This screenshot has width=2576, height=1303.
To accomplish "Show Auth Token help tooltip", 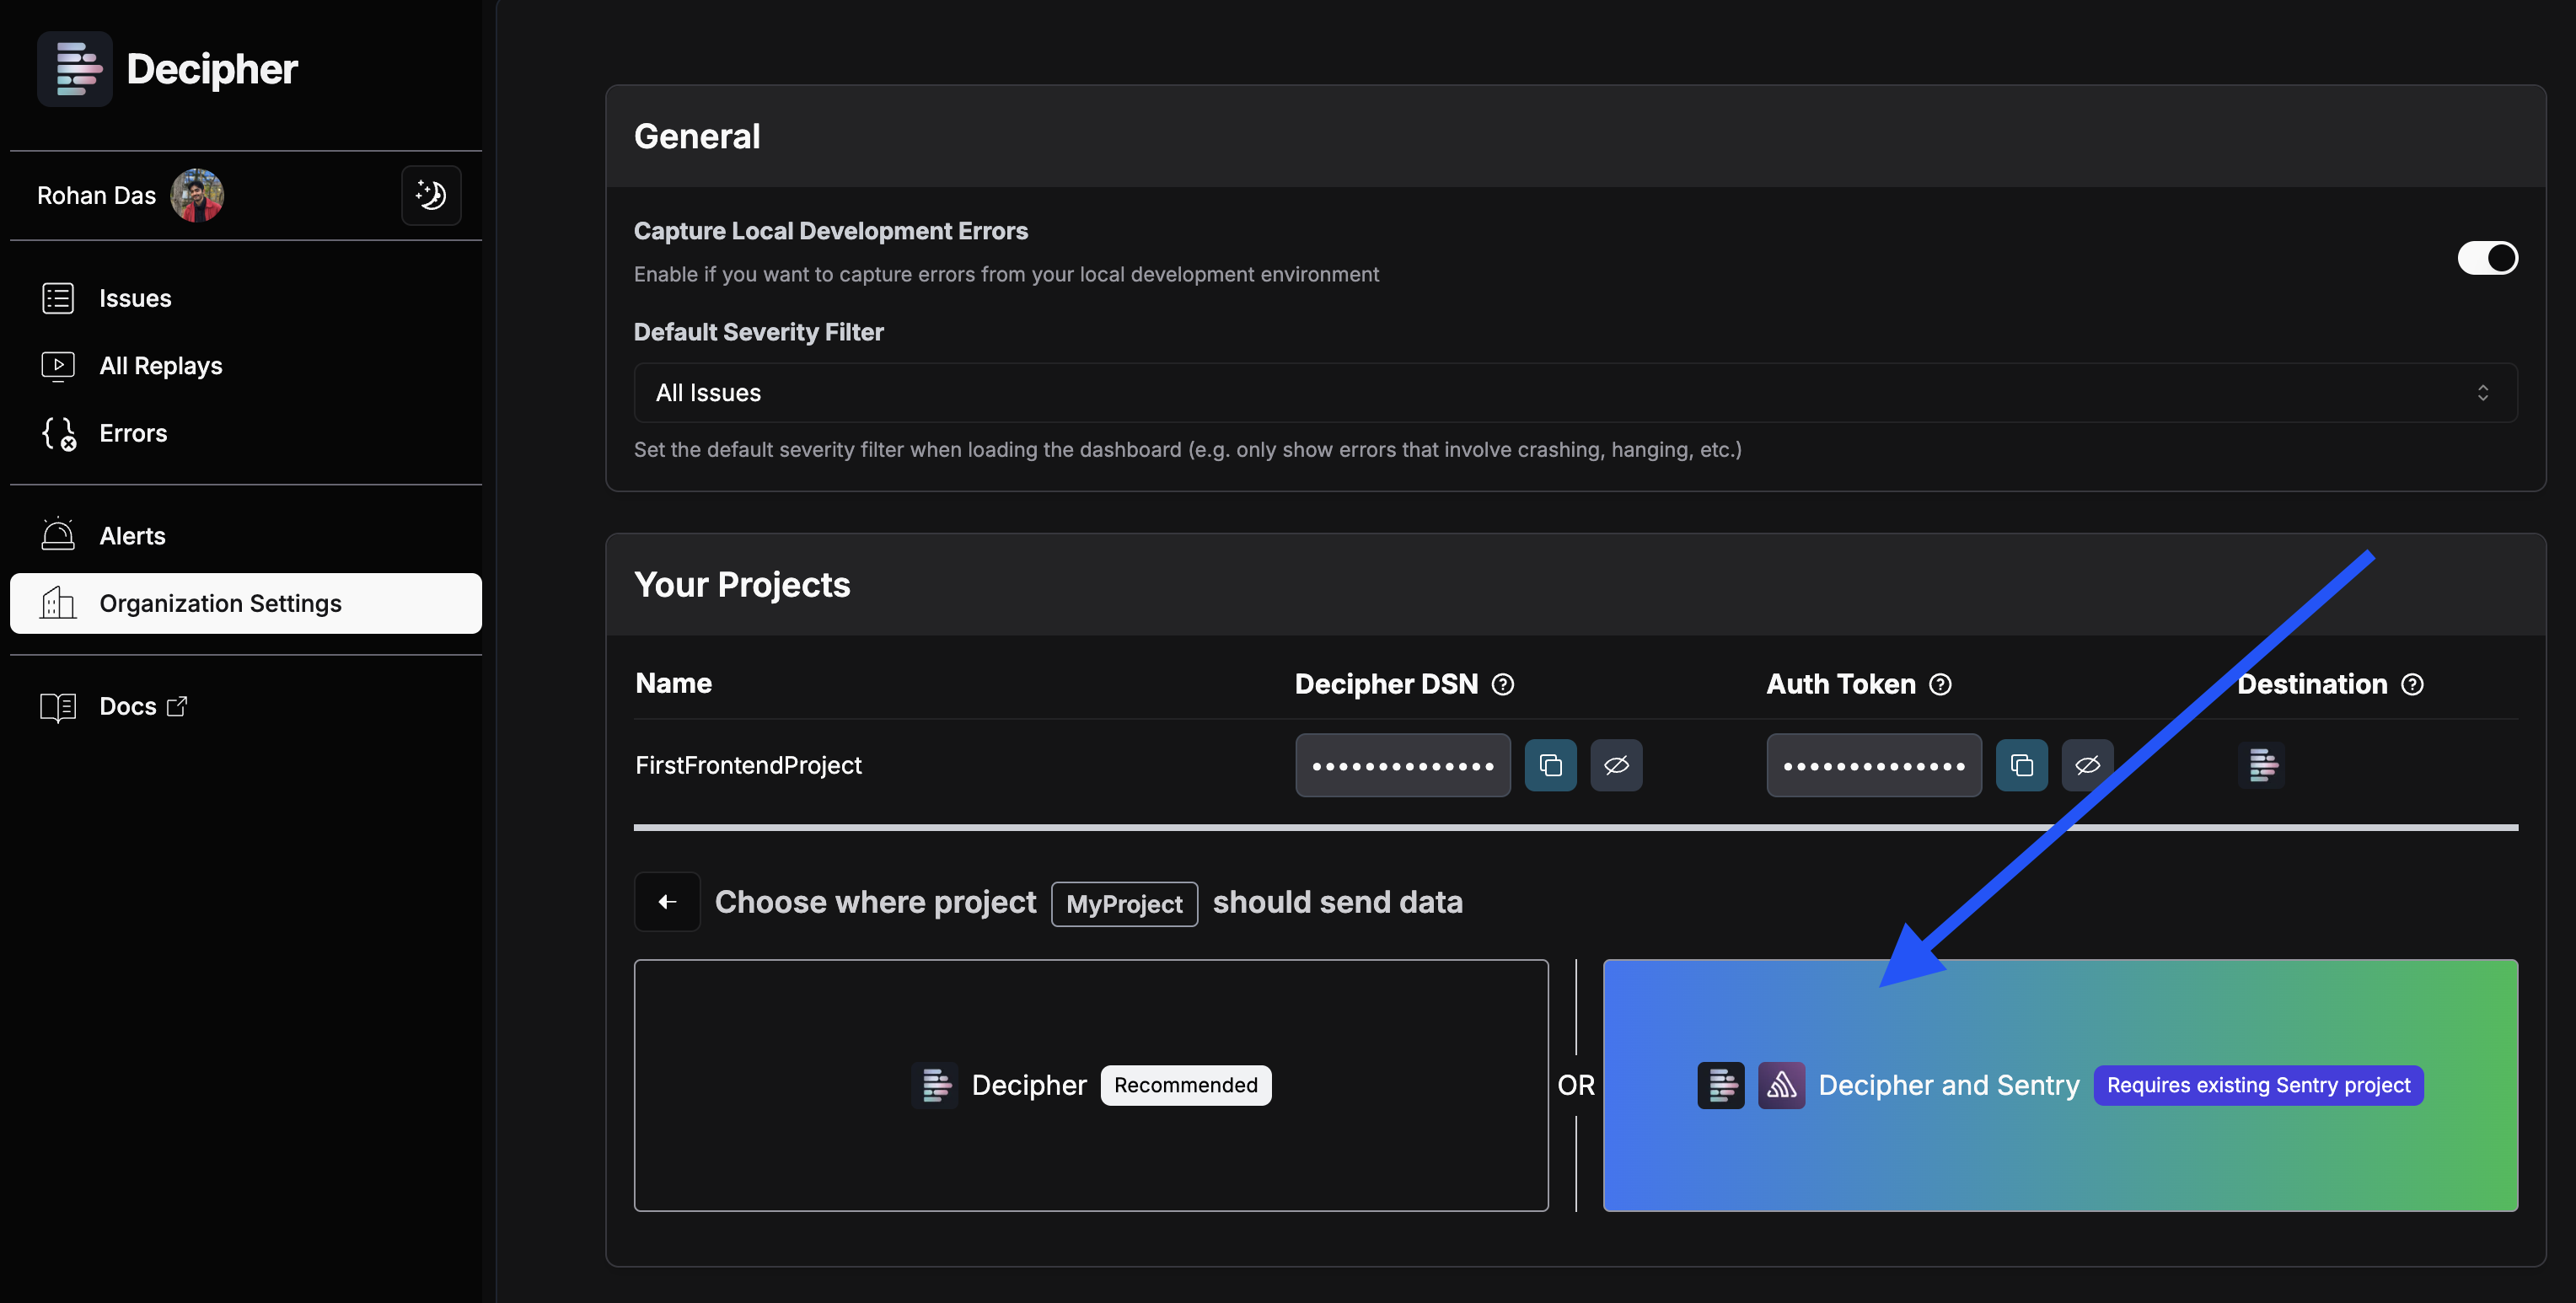I will 1940,684.
